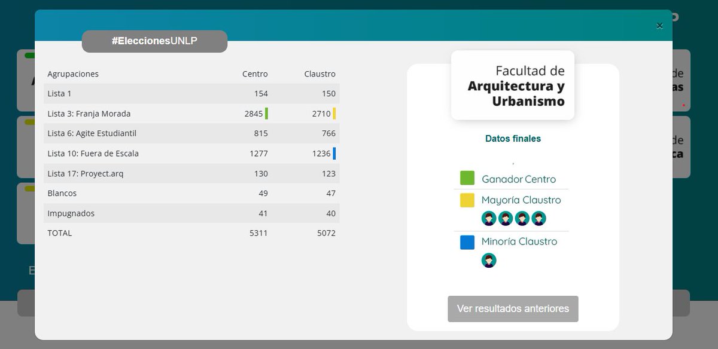This screenshot has width=718, height=349.
Task: Click the yellow bar beside Franja Morada's Claustro count
Action: pos(334,114)
